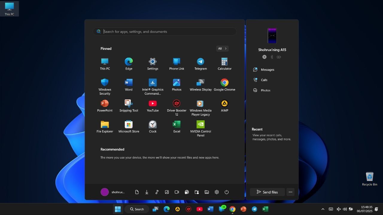Launch PowerPoint from the Pinned apps grid

(x=105, y=106)
